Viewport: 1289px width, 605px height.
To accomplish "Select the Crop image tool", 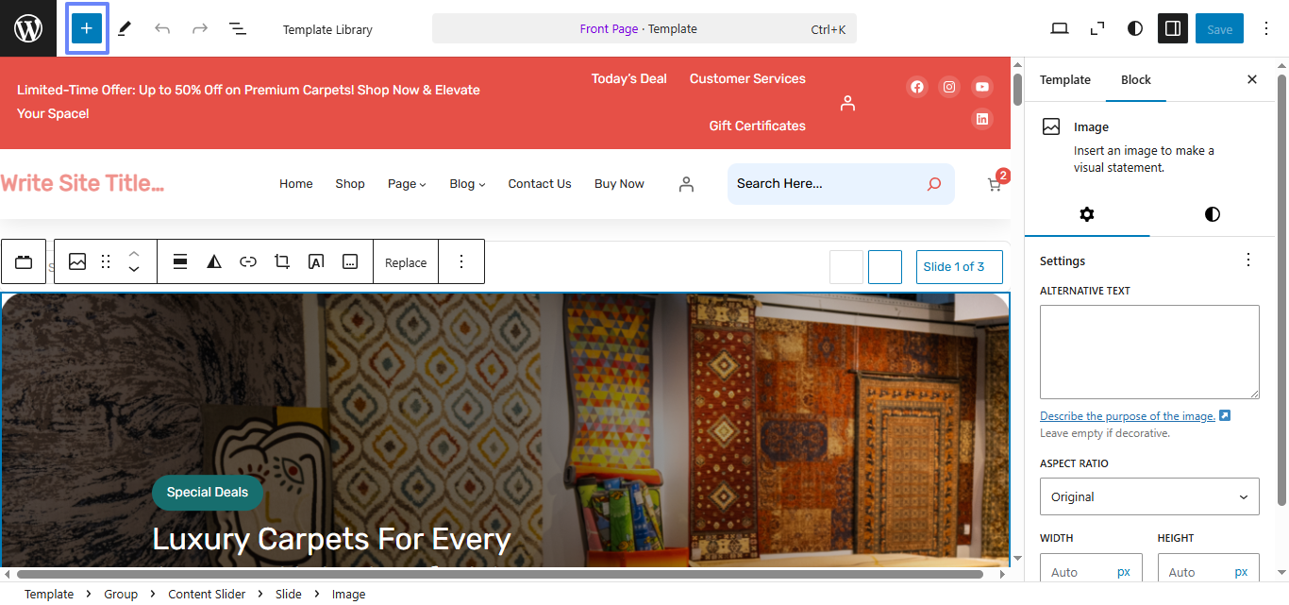I will tap(282, 261).
